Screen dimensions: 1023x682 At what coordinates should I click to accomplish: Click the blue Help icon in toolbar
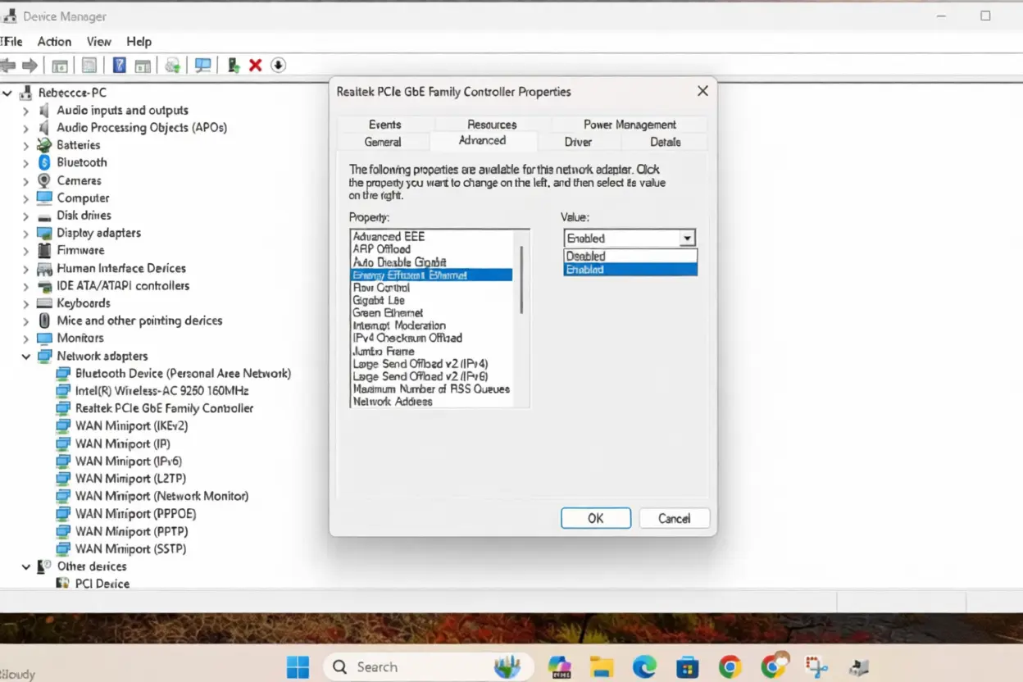pos(119,66)
